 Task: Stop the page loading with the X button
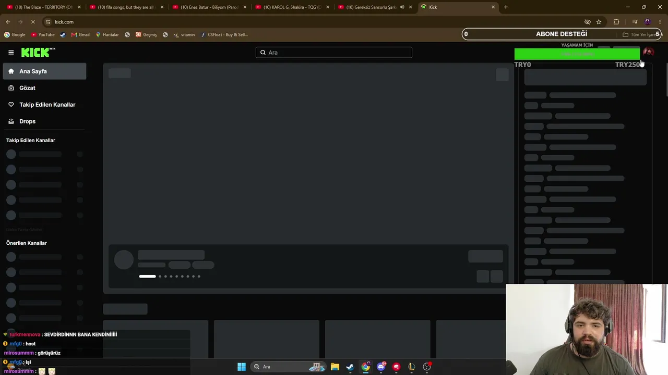point(32,22)
